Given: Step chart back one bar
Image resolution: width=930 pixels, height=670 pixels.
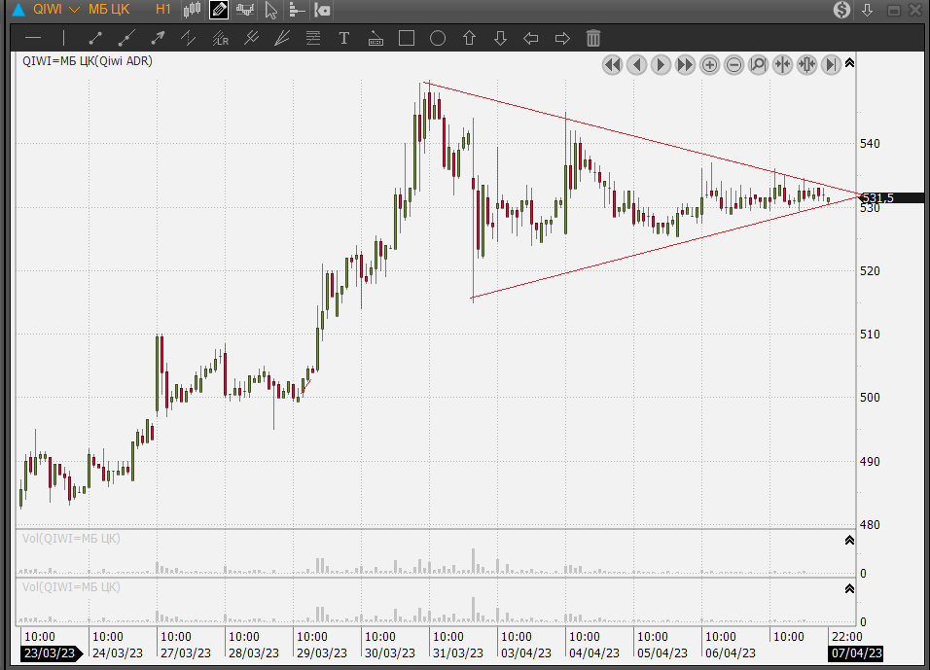Looking at the screenshot, I should pos(637,64).
